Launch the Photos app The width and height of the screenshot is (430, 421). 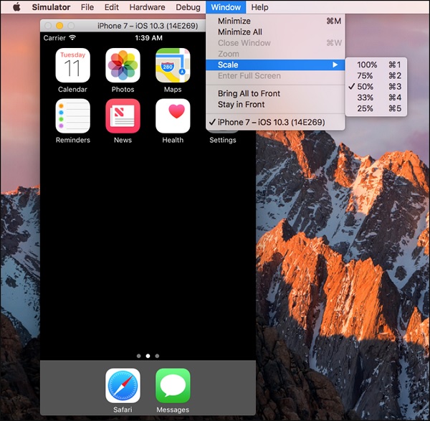[123, 66]
